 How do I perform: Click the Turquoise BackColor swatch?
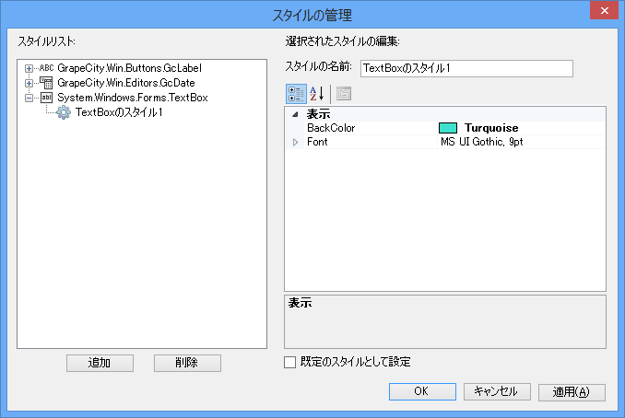click(x=449, y=128)
